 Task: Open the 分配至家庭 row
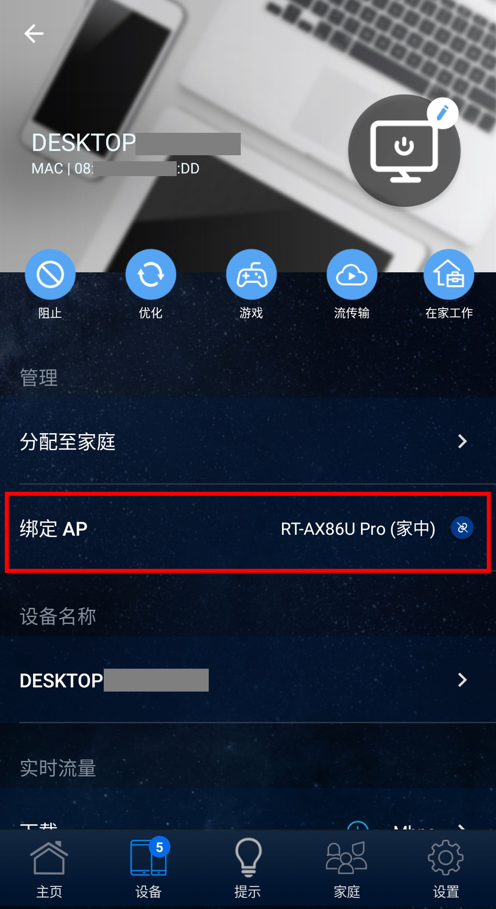[x=248, y=441]
